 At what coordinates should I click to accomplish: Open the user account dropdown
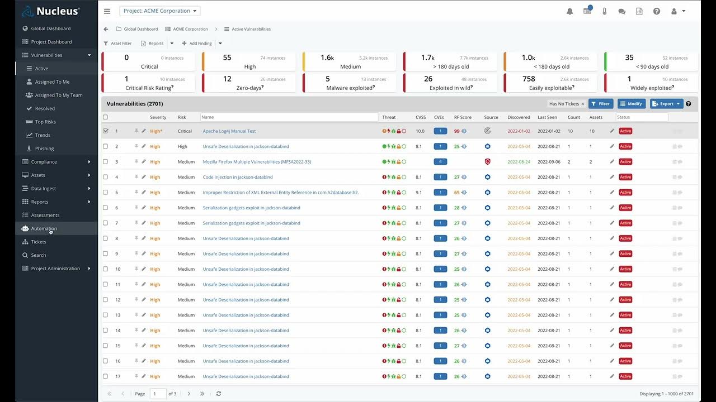pos(678,11)
